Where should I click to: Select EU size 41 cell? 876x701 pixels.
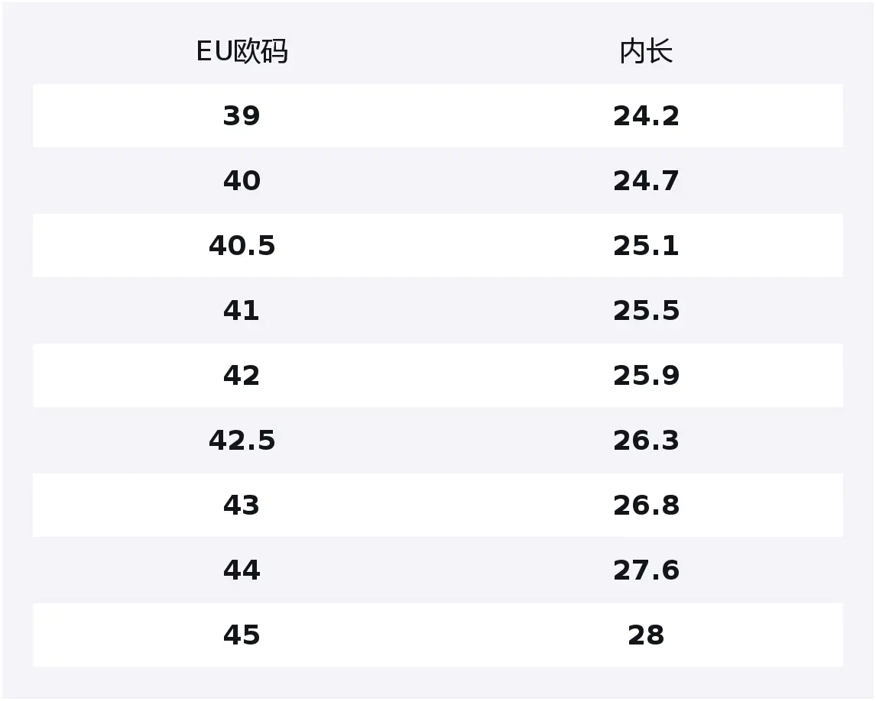[x=242, y=311]
